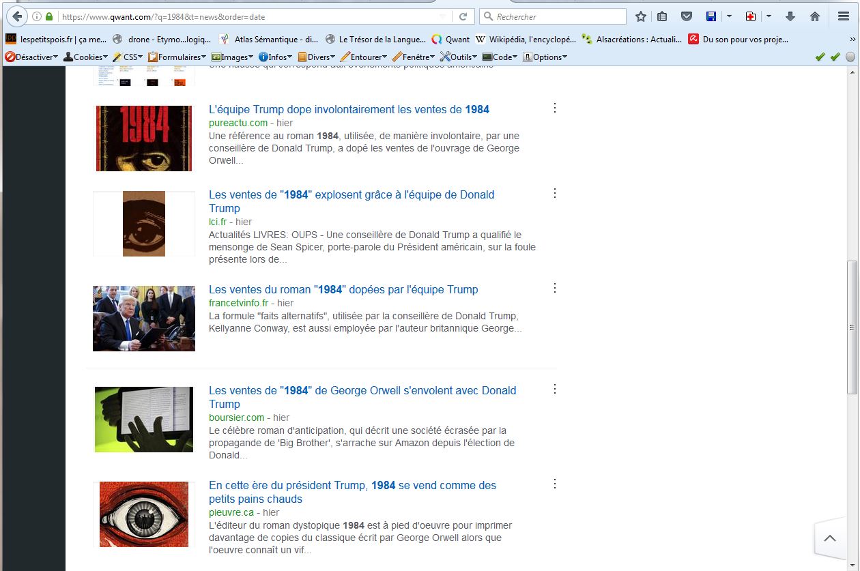This screenshot has height=571, width=860.
Task: Expand the Formulaires dropdown menu
Action: 177,57
